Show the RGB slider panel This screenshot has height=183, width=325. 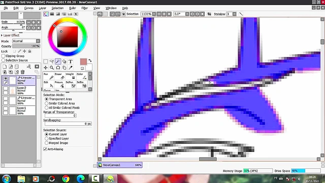(52, 14)
